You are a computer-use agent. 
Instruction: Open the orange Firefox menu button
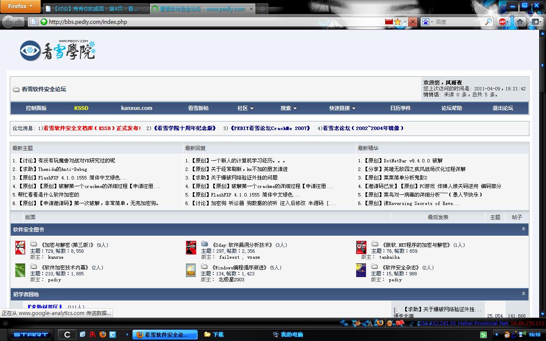click(x=20, y=6)
